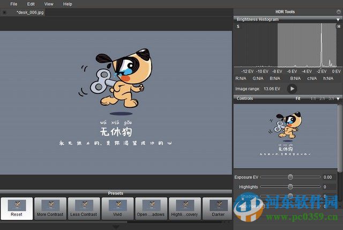This screenshot has height=230, width=343.
Task: Click the S shadow clipping indicator
Action: pyautogui.click(x=238, y=26)
